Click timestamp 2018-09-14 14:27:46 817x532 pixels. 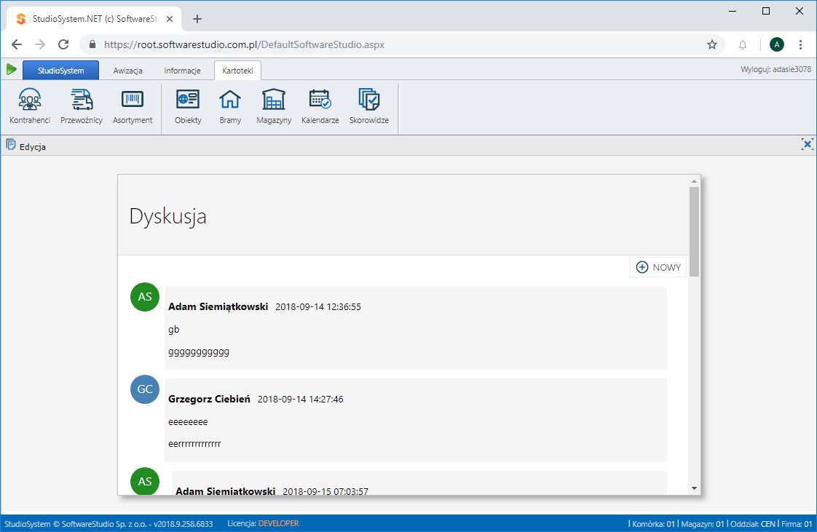point(300,400)
